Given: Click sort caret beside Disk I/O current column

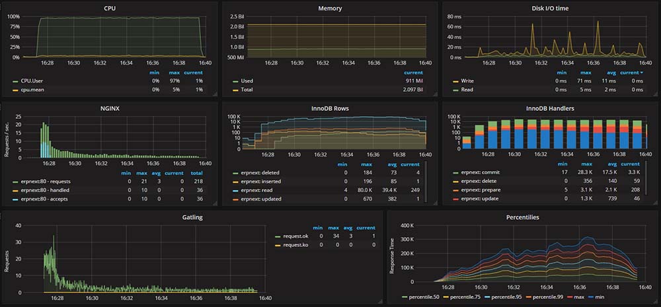Looking at the screenshot, I should click(642, 73).
